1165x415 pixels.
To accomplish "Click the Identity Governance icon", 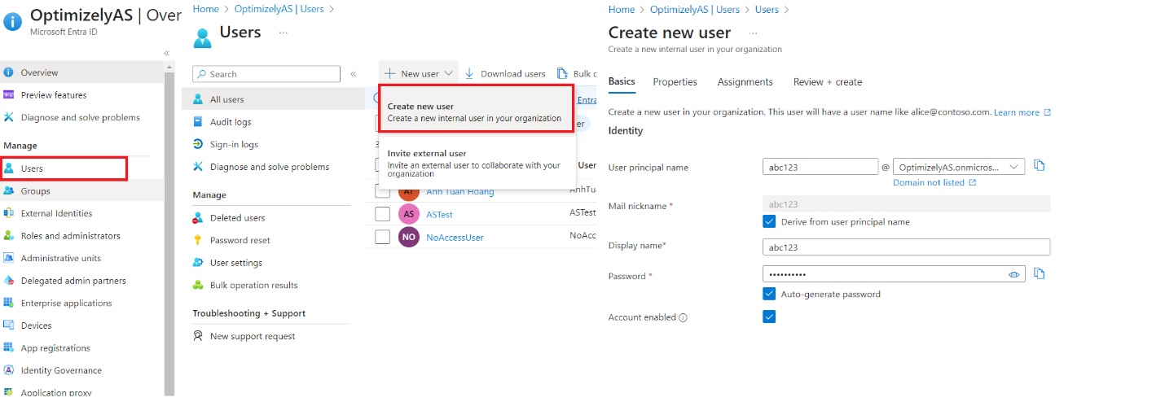I will tap(9, 370).
